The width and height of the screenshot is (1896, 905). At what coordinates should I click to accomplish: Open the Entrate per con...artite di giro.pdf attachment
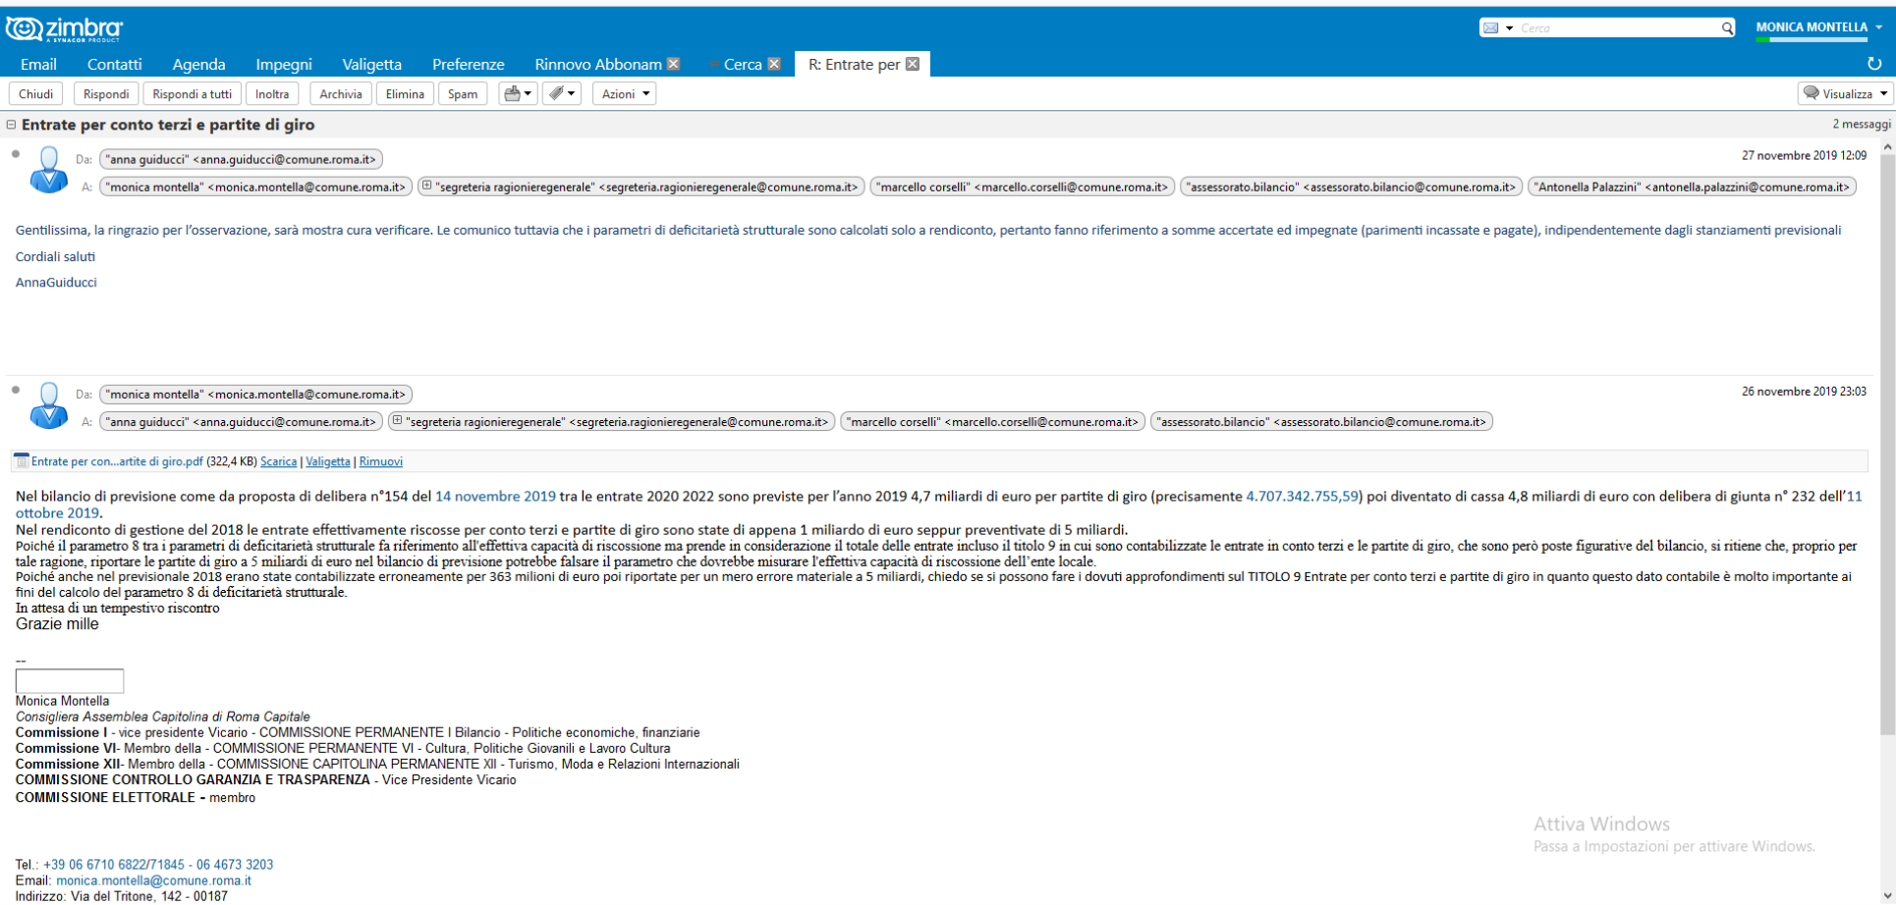coord(117,461)
